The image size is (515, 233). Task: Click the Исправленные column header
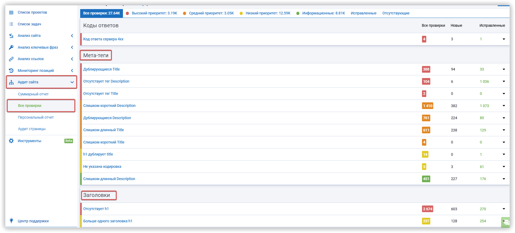coord(492,26)
